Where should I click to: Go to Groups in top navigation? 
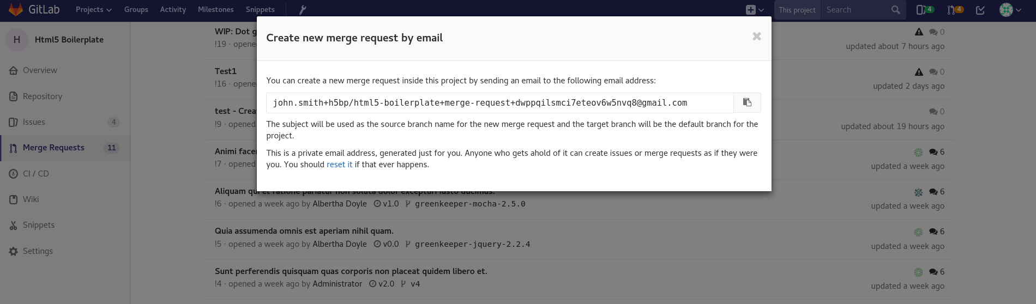(136, 10)
